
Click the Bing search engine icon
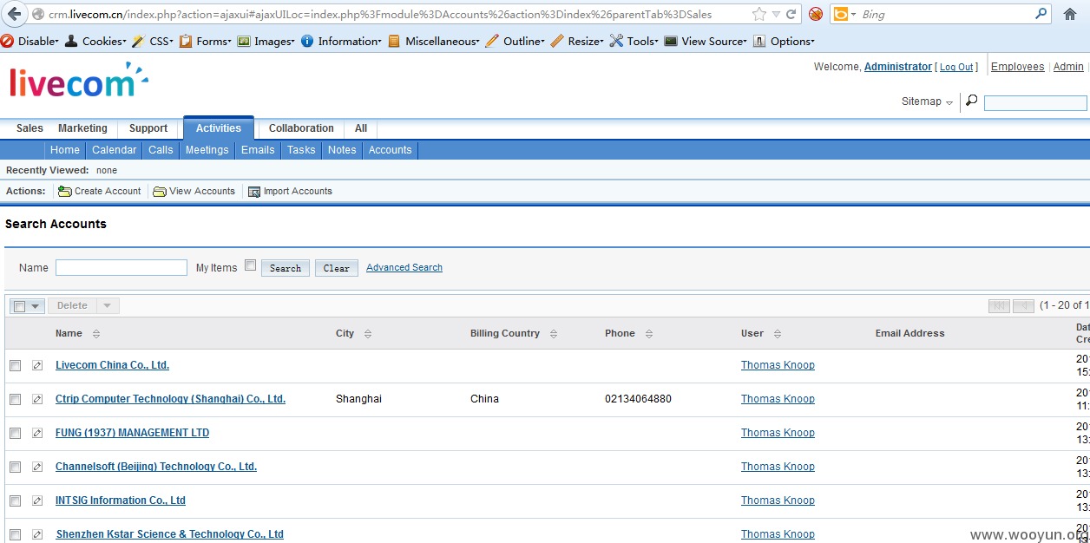click(840, 14)
